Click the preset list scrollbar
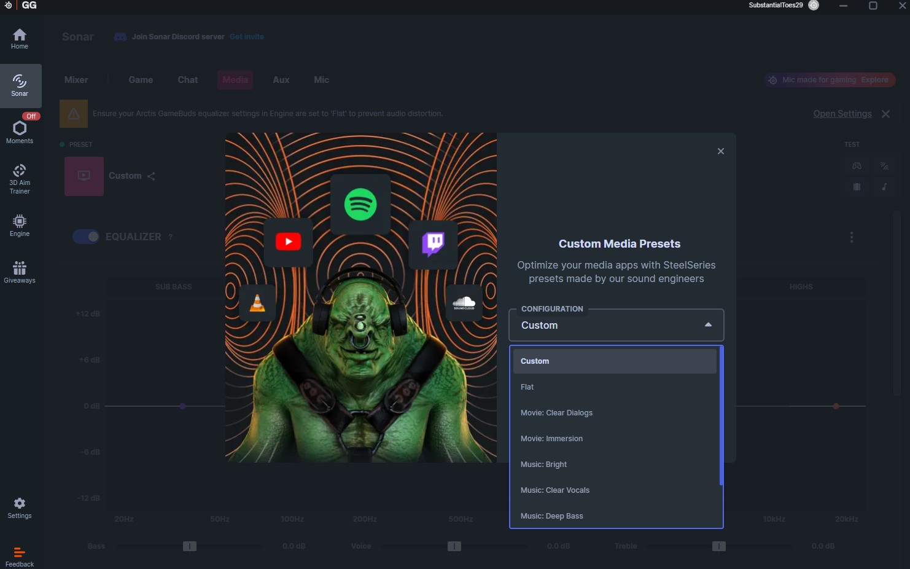The image size is (910, 569). (721, 416)
